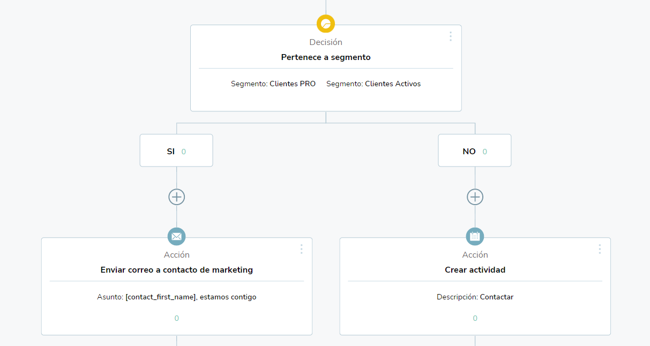The height and width of the screenshot is (346, 650).
Task: Click the calendar icon on Crear actividad
Action: tap(475, 236)
